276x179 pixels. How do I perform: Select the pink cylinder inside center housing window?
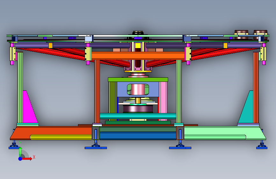click(138, 89)
